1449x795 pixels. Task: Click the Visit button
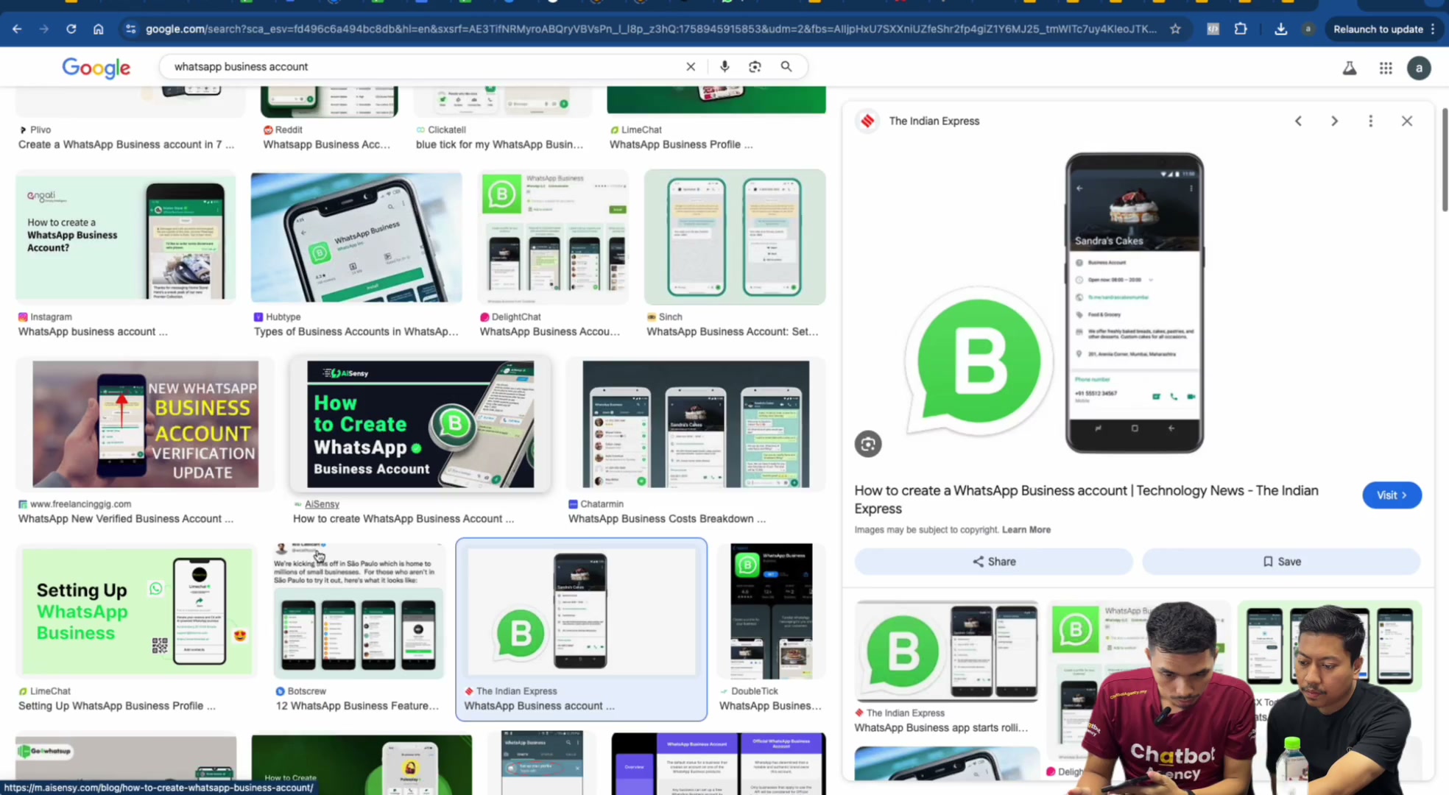pyautogui.click(x=1392, y=495)
